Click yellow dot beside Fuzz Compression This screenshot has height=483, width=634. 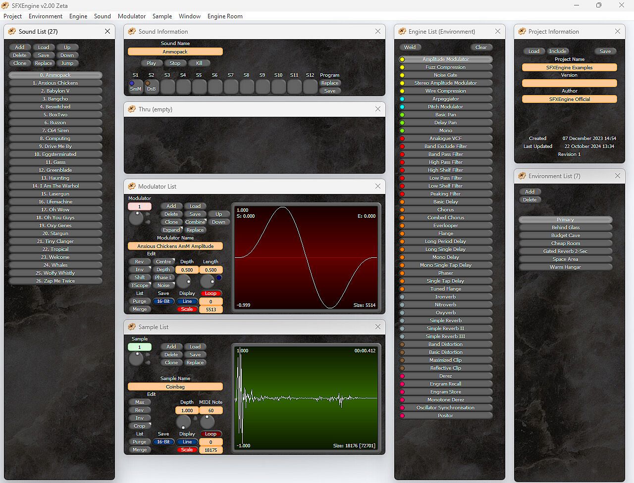tap(402, 67)
